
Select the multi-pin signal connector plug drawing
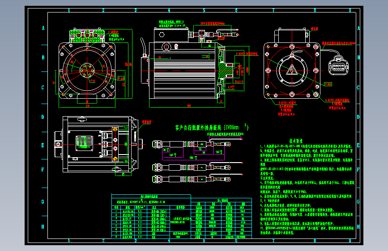[x=338, y=65]
